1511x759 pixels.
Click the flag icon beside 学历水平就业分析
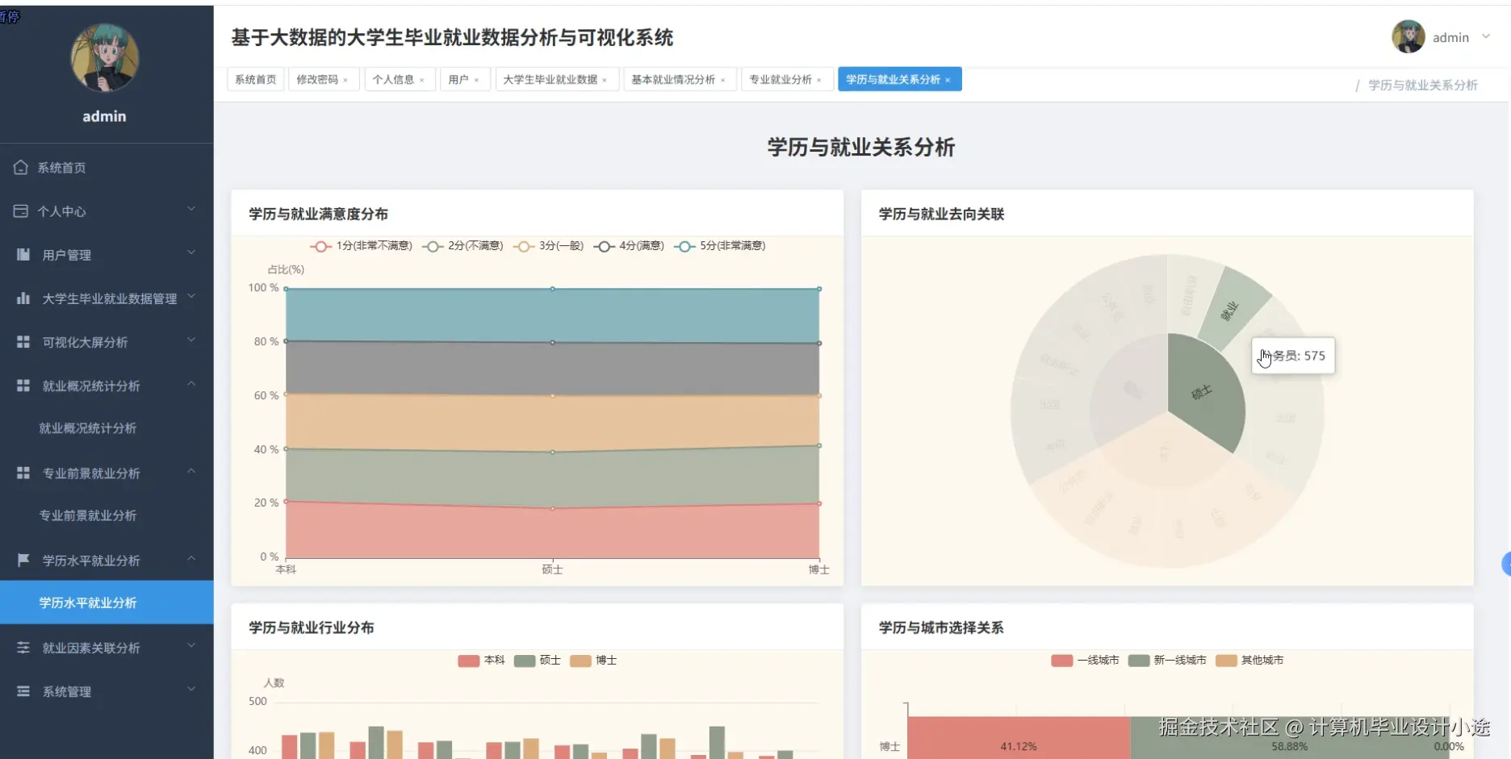[22, 559]
